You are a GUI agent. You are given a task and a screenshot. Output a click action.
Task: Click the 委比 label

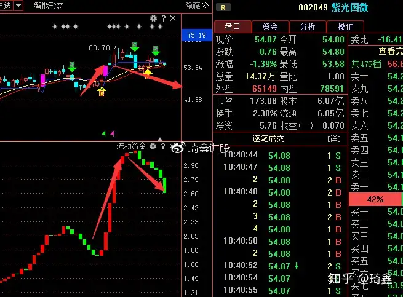tap(359, 39)
